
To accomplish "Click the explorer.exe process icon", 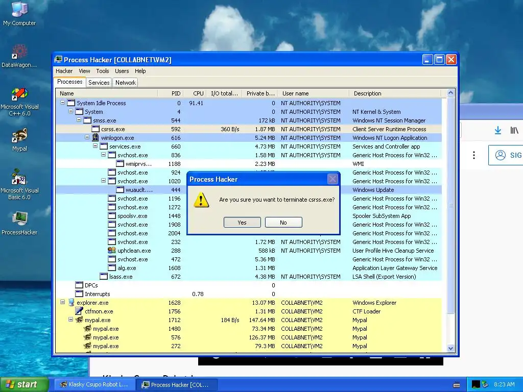I will point(71,302).
